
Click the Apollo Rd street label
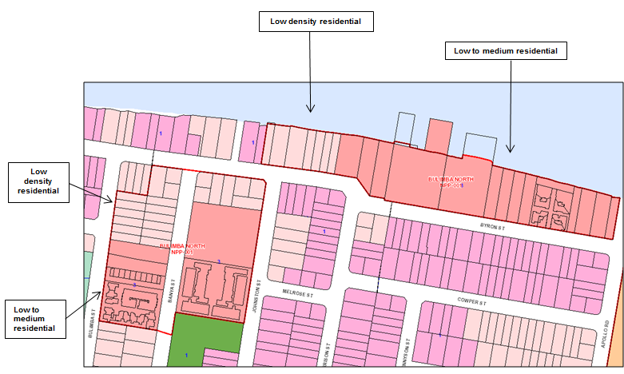[x=607, y=333]
